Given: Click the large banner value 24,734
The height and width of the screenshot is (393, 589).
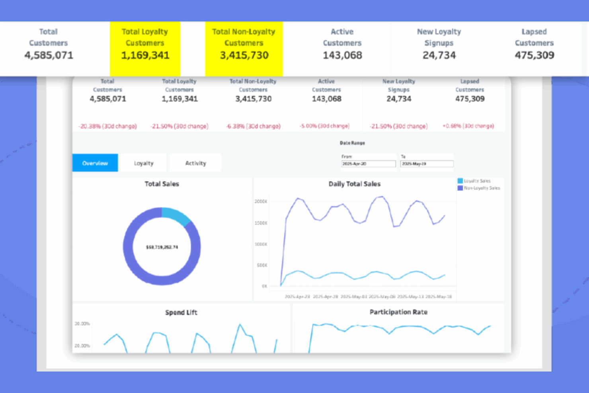Looking at the screenshot, I should pos(439,55).
